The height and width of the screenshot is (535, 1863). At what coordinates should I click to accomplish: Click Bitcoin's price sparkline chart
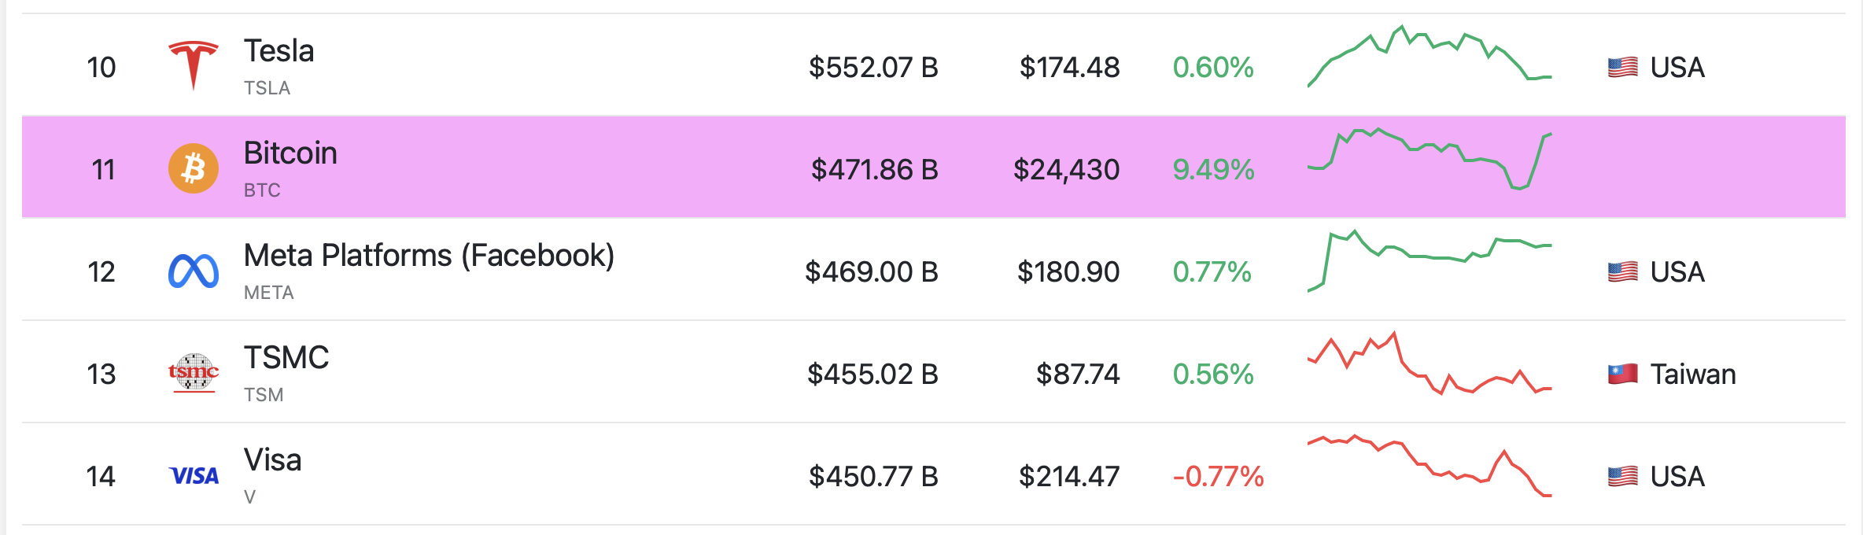pos(1429,159)
